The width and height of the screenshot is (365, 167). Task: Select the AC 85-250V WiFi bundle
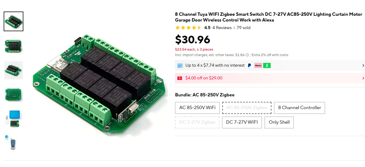click(x=197, y=108)
